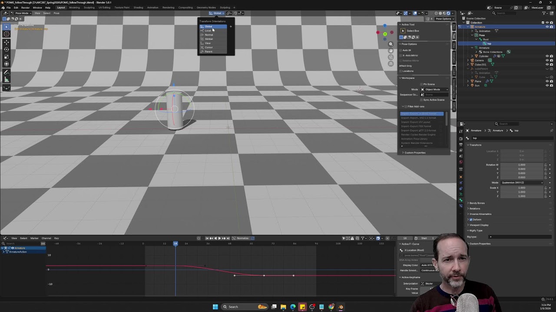
Task: Open the Pose menu in the viewport header
Action: (56, 13)
